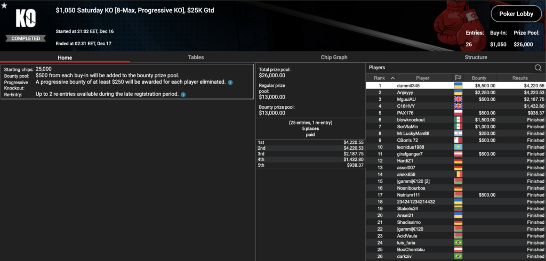The height and width of the screenshot is (261, 546).
Task: Click the Ukraine flag beside dammit345
Action: (x=457, y=85)
